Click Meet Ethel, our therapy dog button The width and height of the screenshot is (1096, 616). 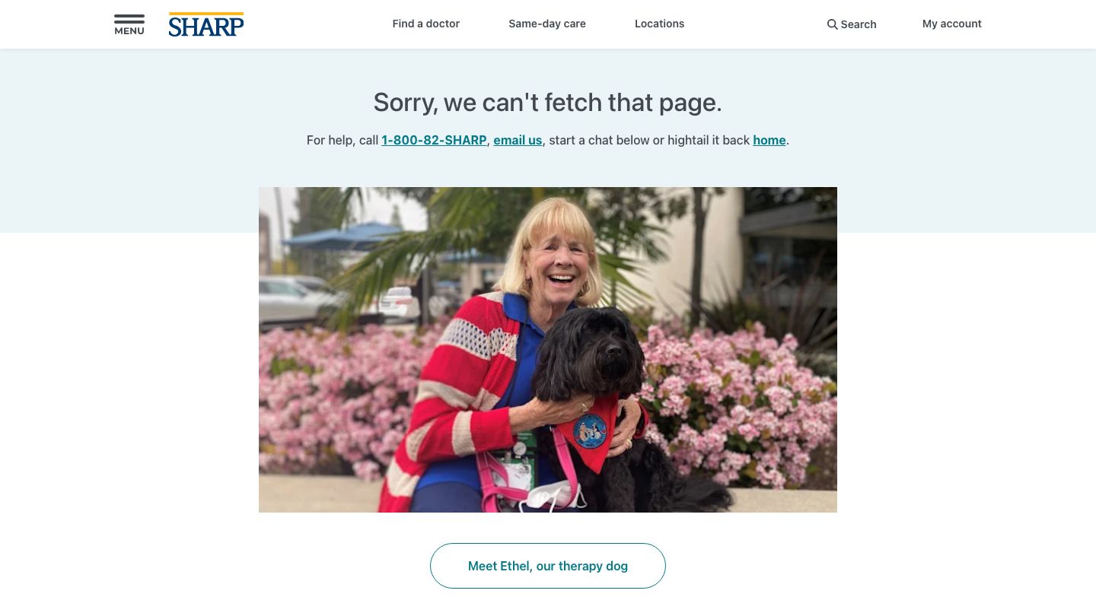tap(548, 566)
